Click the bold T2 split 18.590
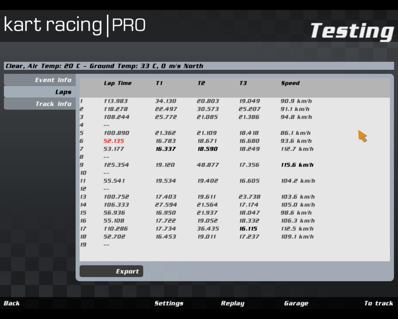This screenshot has width=398, height=319. 207,149
